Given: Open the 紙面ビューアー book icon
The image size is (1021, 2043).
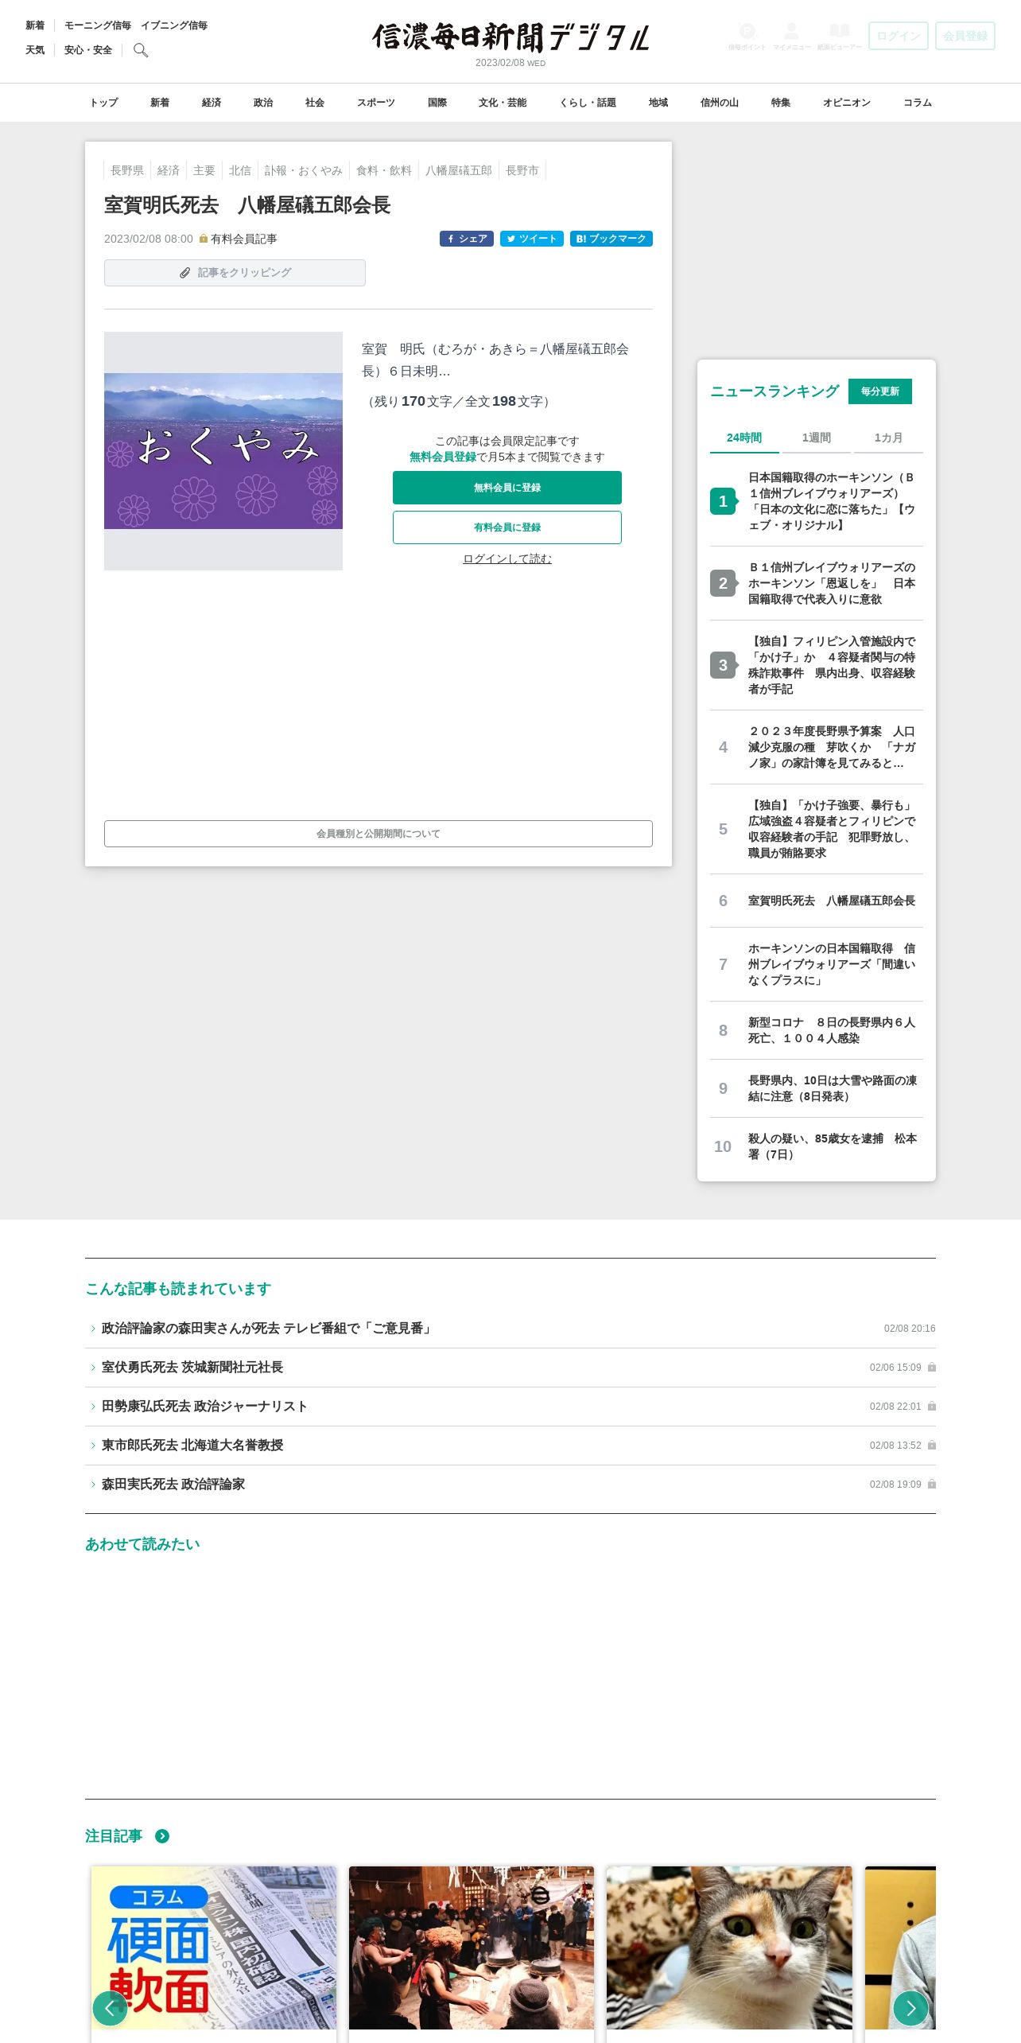Looking at the screenshot, I should click(x=839, y=36).
